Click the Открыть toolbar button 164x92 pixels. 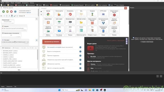(11, 5)
